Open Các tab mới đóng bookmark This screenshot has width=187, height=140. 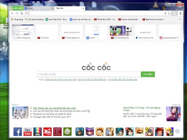pyautogui.click(x=34, y=19)
